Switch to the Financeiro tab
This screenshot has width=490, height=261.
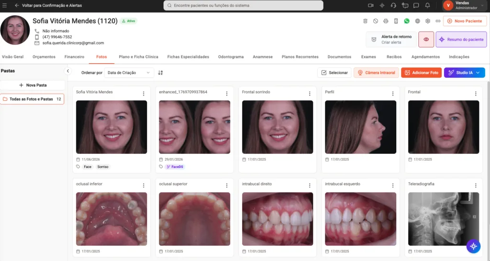click(74, 57)
